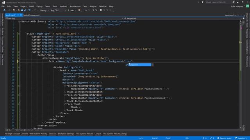Open the Analyze menu
Screen dimensions: 250x140
(x=93, y=7)
